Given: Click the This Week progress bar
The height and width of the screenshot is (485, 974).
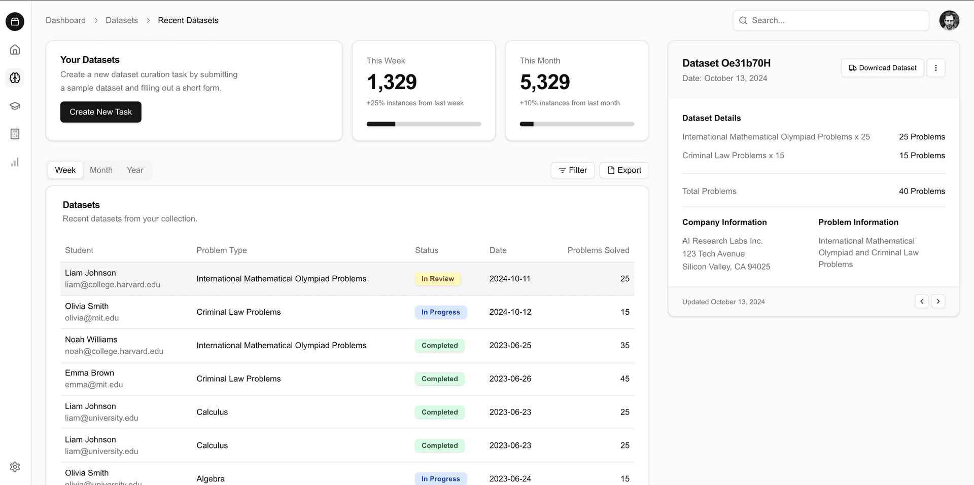Looking at the screenshot, I should pyautogui.click(x=424, y=124).
